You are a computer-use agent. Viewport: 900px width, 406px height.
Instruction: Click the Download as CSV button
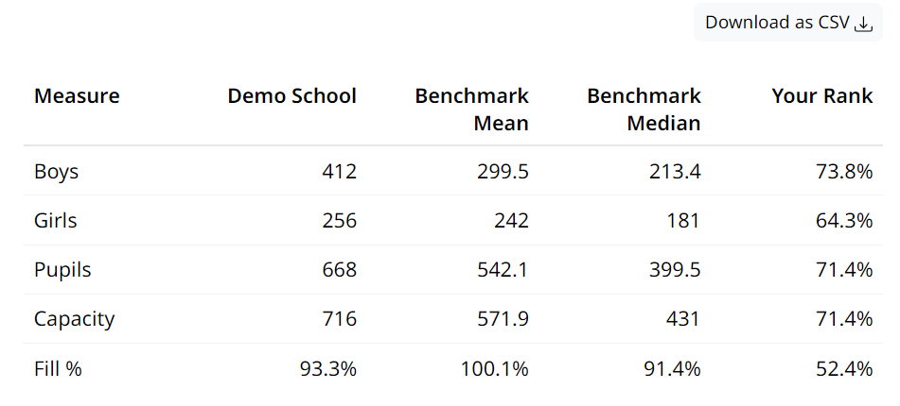coord(787,23)
